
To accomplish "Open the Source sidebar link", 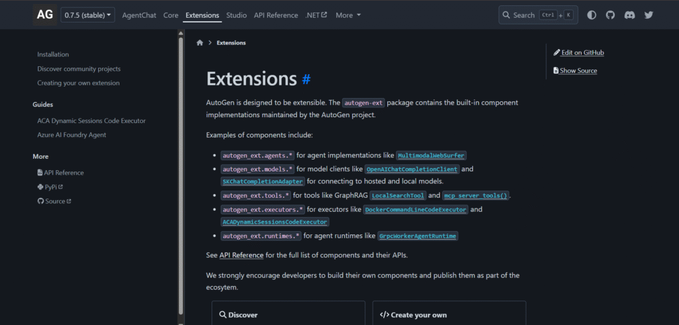I will pos(54,201).
